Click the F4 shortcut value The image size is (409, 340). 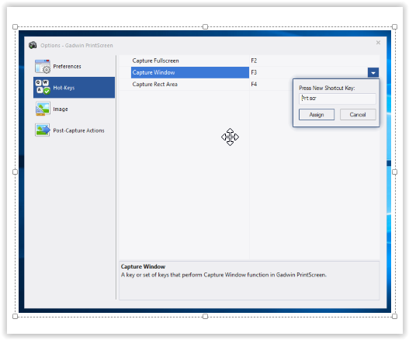(x=254, y=84)
